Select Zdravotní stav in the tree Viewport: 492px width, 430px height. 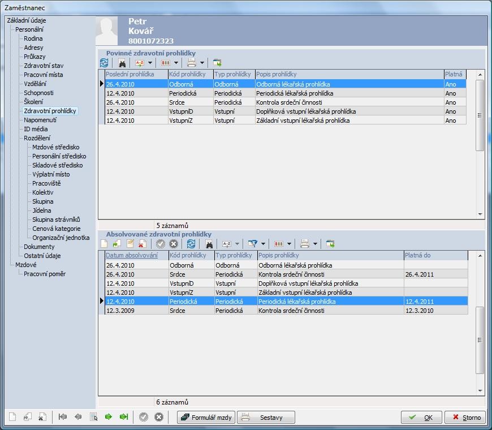(x=44, y=66)
